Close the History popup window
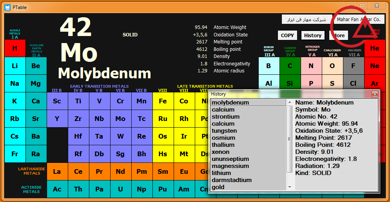The width and height of the screenshot is (390, 202). (375, 94)
